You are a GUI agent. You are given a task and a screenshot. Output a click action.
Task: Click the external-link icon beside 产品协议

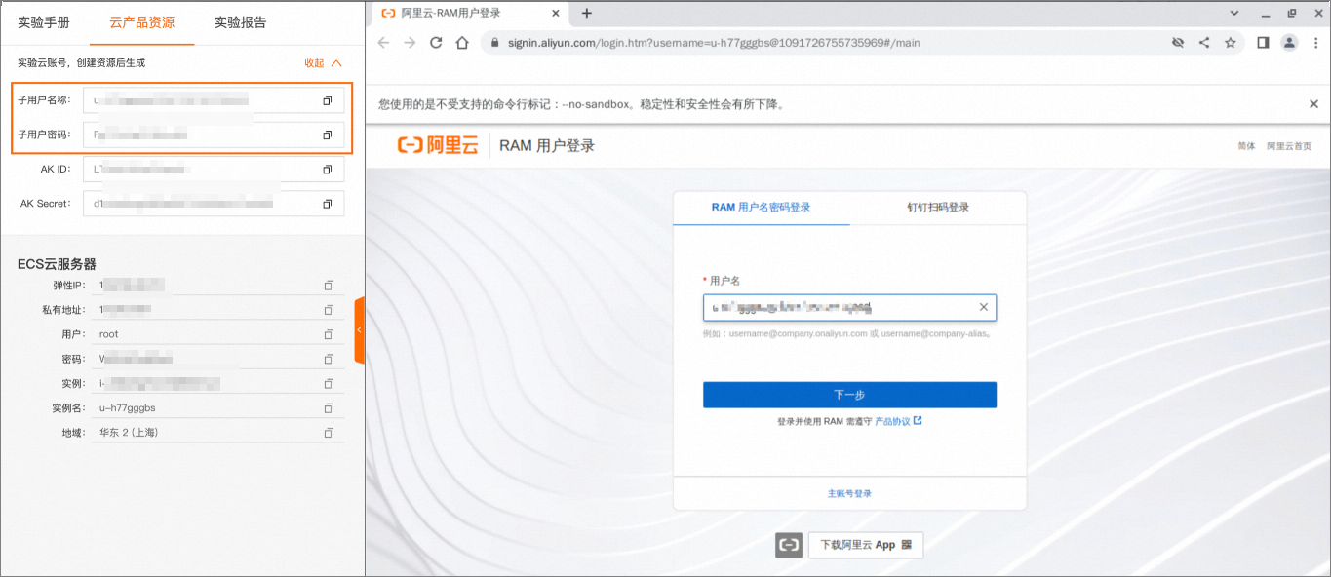(x=918, y=421)
